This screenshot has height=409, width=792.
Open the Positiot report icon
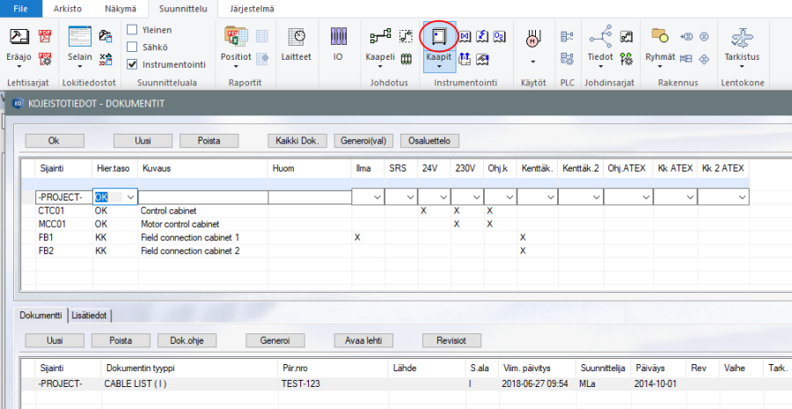pyautogui.click(x=235, y=37)
